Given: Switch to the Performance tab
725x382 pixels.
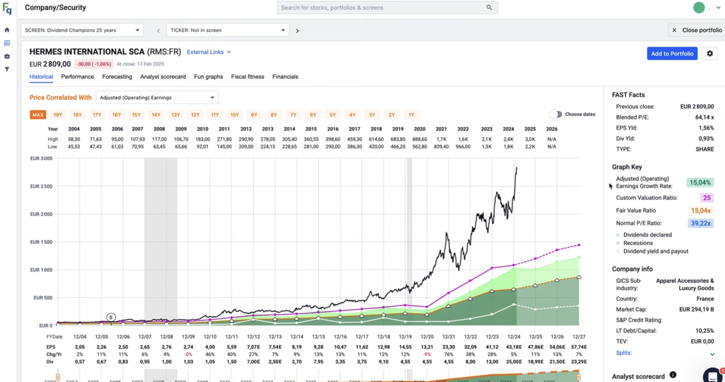Looking at the screenshot, I should pos(77,76).
